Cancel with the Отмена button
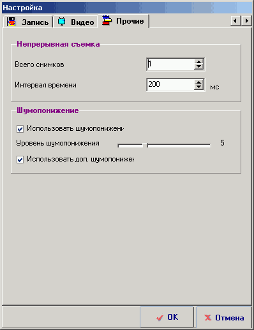This screenshot has width=254, height=330. (x=223, y=317)
